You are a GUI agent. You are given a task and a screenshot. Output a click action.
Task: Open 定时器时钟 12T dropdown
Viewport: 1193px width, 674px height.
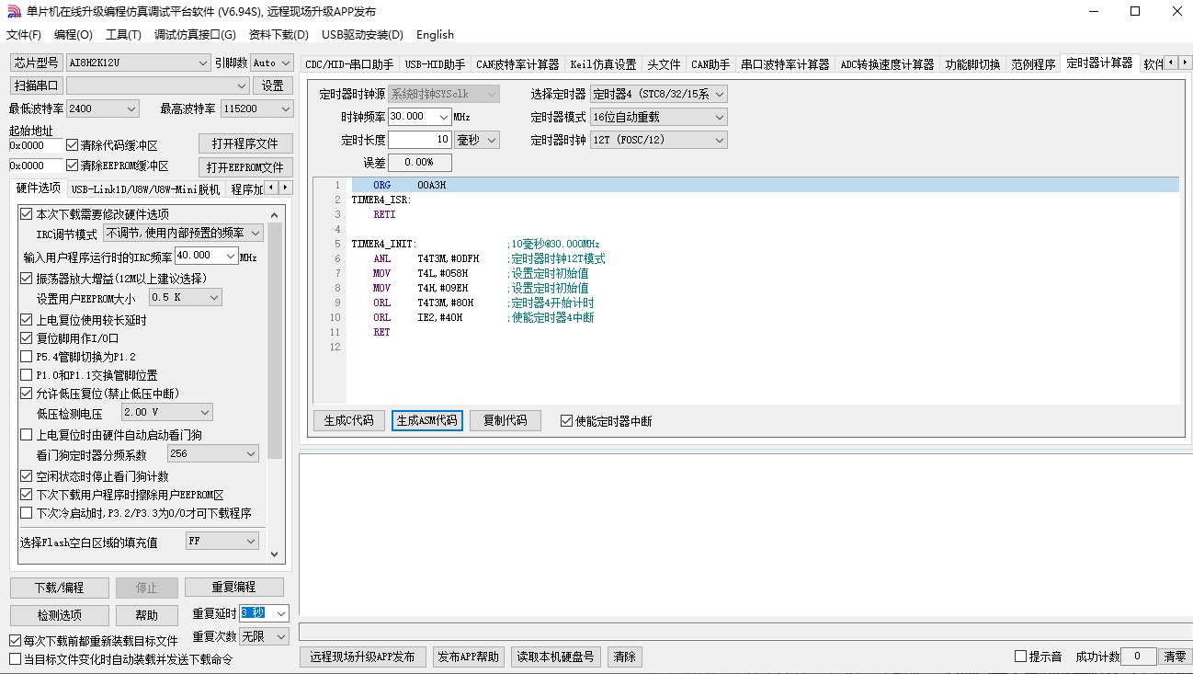[658, 140]
